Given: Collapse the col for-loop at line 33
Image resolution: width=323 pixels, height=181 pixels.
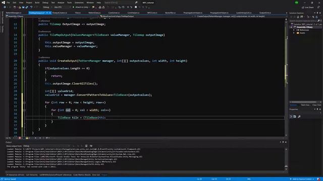Looking at the screenshot, I should [x=24, y=110].
